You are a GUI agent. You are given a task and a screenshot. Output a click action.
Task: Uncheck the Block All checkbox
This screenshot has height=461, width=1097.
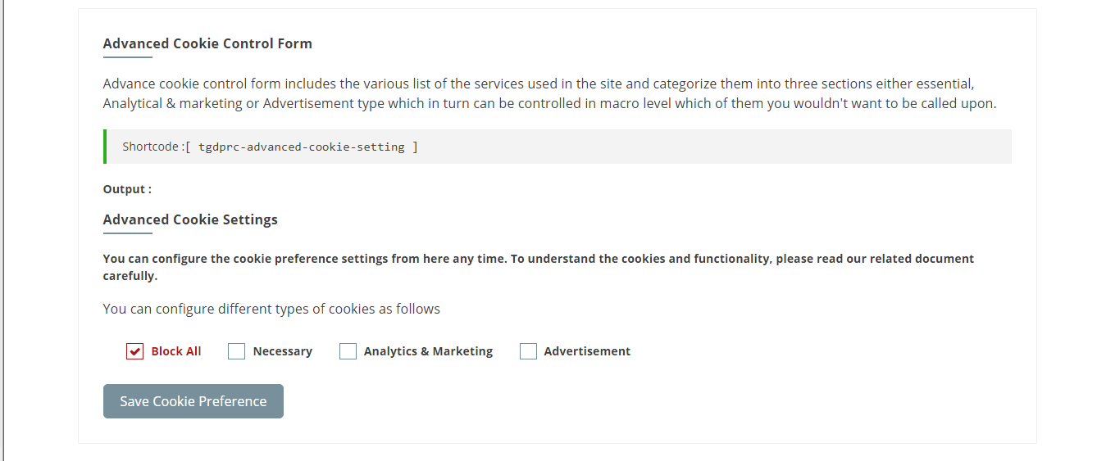point(134,351)
